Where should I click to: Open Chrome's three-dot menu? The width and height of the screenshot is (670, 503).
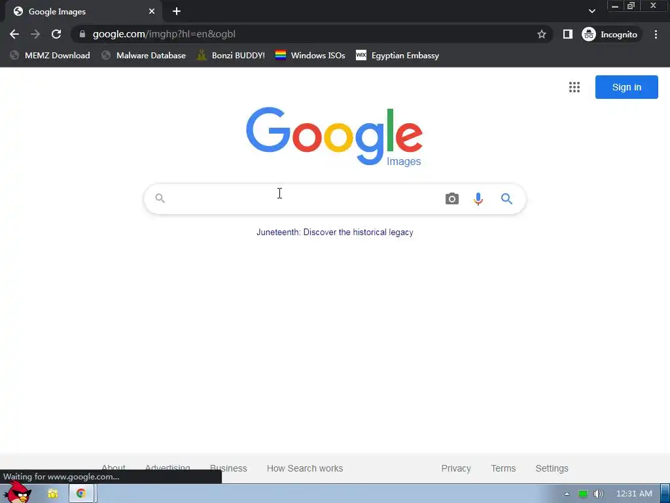(656, 34)
